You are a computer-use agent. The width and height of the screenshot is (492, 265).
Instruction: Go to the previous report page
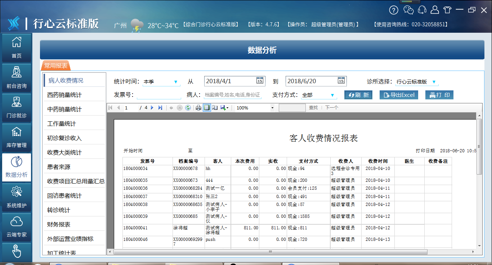point(118,108)
